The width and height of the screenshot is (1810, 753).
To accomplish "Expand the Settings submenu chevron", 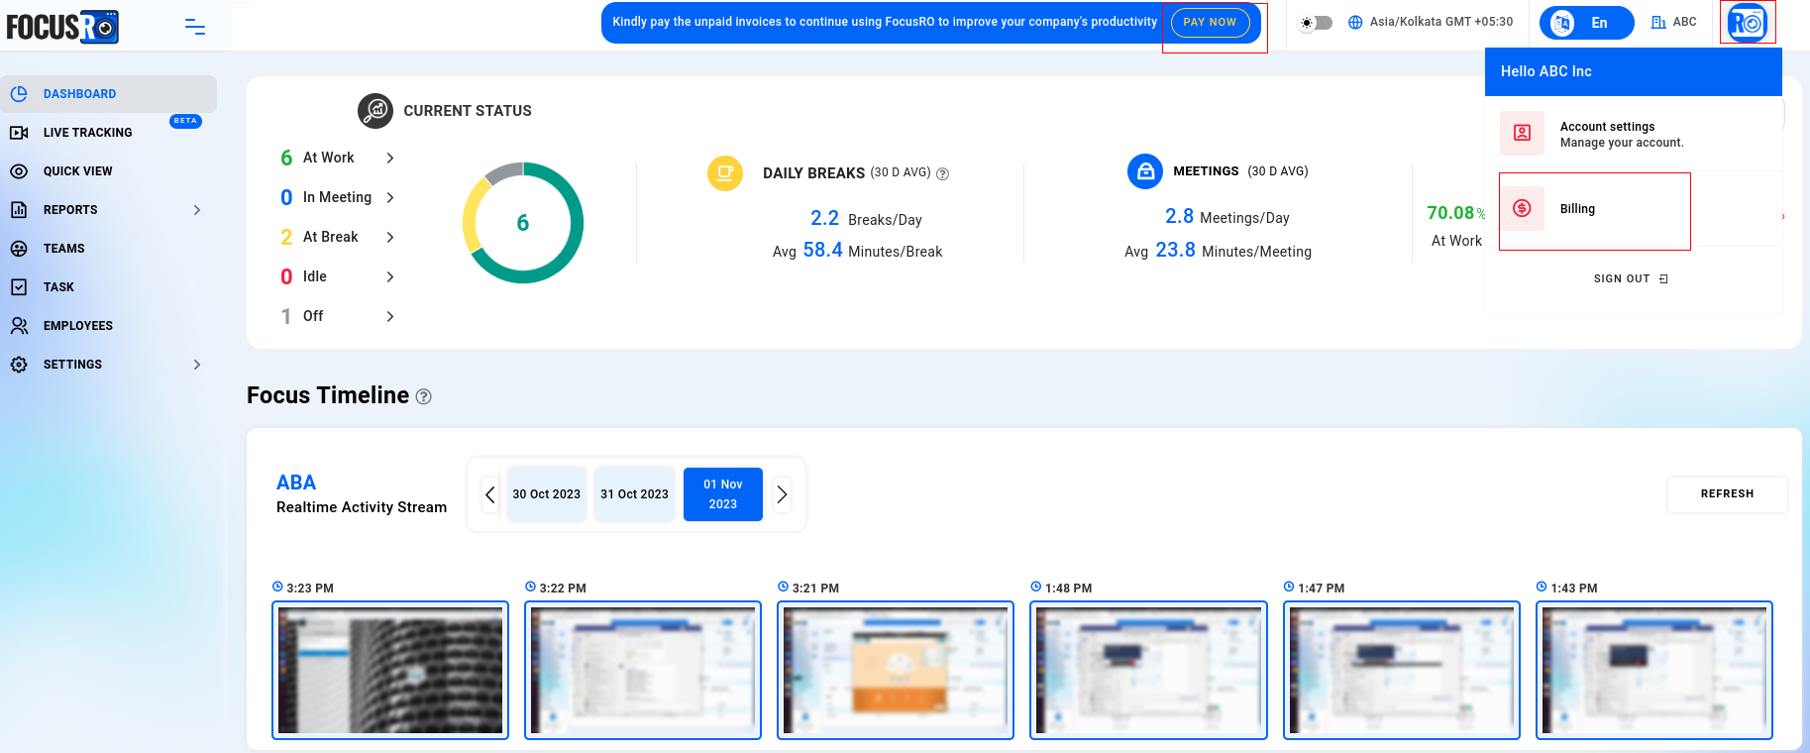I will (197, 365).
